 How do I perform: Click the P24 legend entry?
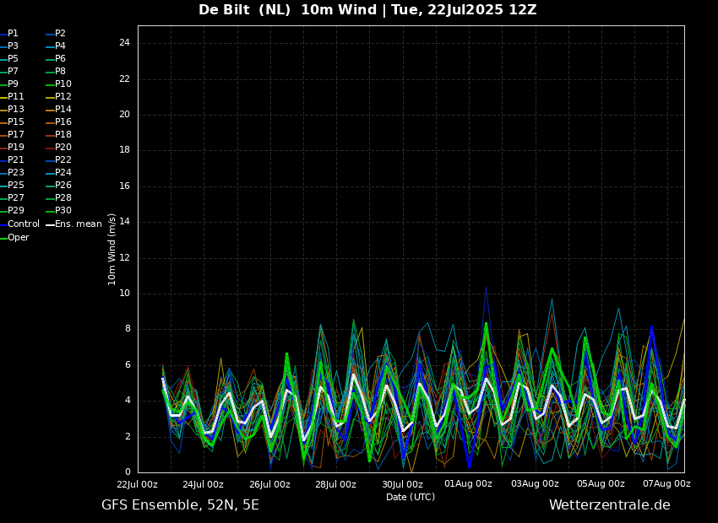(x=59, y=172)
